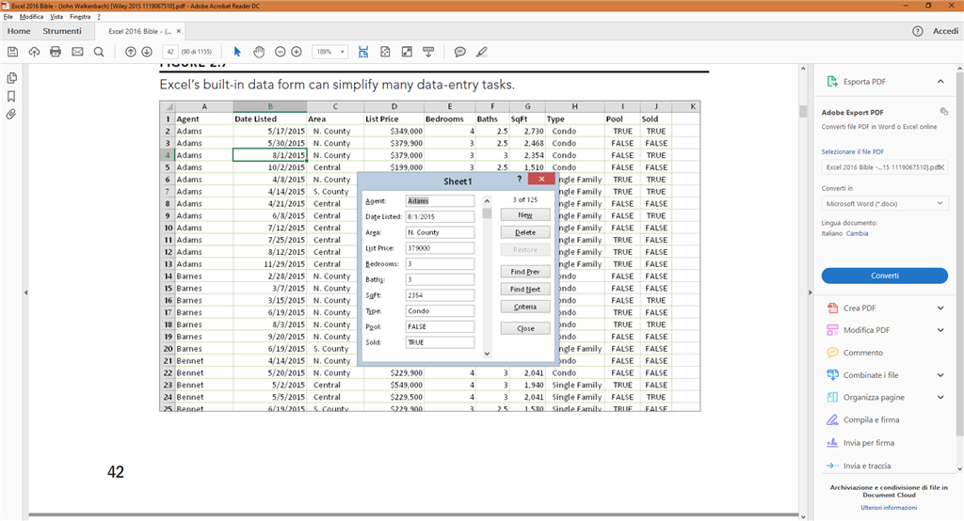Open the attachments paperclip panel
964x521 pixels.
[11, 115]
